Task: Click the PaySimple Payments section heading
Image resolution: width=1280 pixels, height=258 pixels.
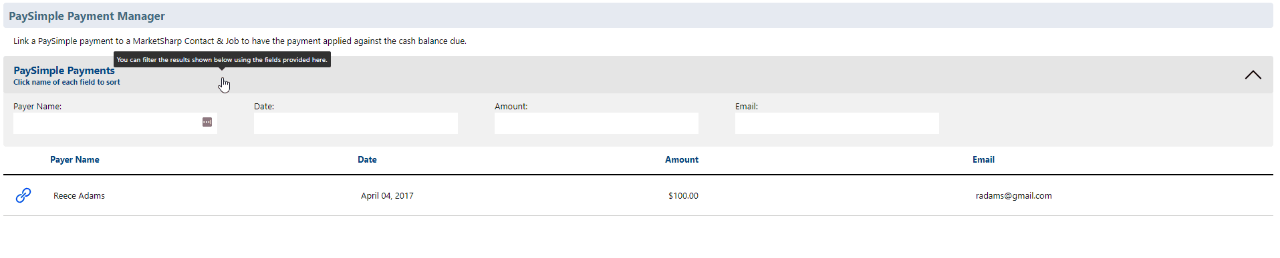Action: coord(64,71)
